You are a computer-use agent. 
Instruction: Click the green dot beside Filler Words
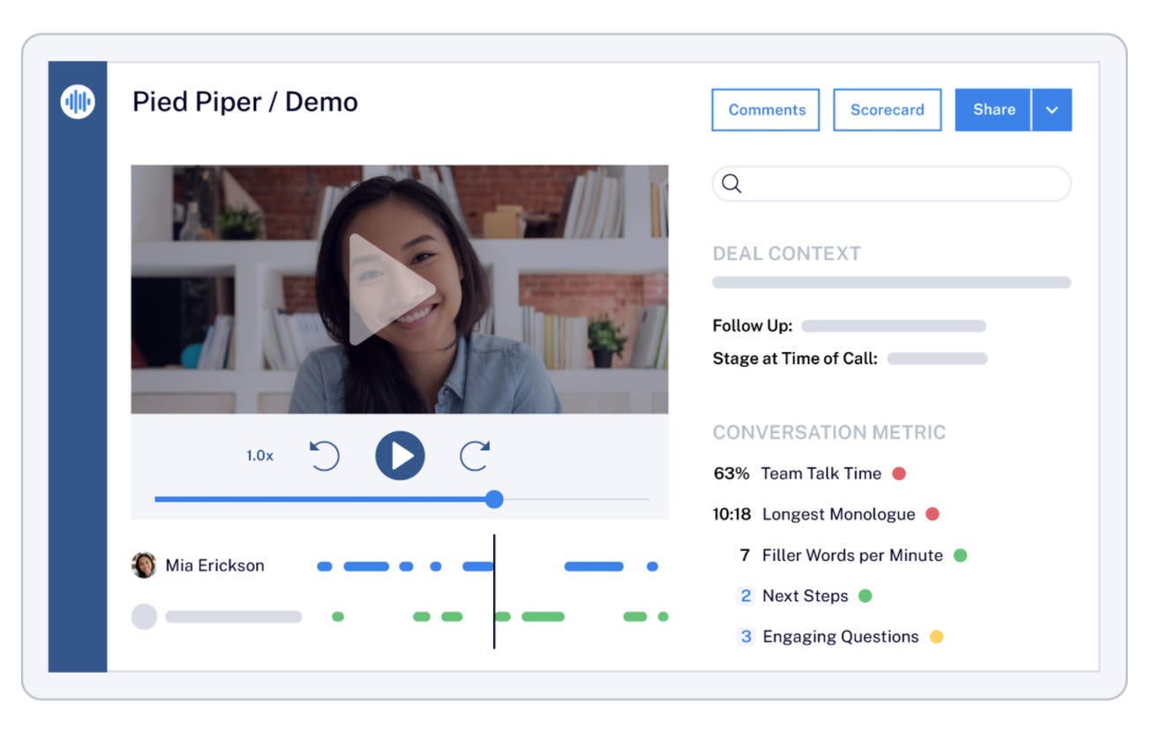click(960, 555)
